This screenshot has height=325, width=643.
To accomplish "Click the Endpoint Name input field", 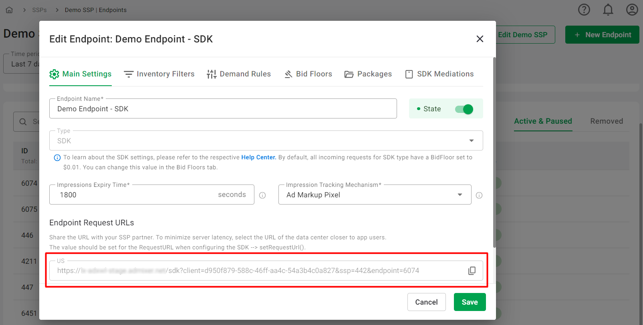I will pyautogui.click(x=223, y=109).
